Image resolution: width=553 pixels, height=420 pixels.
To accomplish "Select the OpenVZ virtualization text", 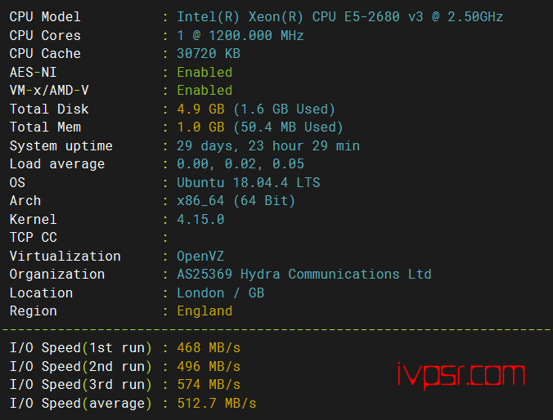I will point(200,256).
